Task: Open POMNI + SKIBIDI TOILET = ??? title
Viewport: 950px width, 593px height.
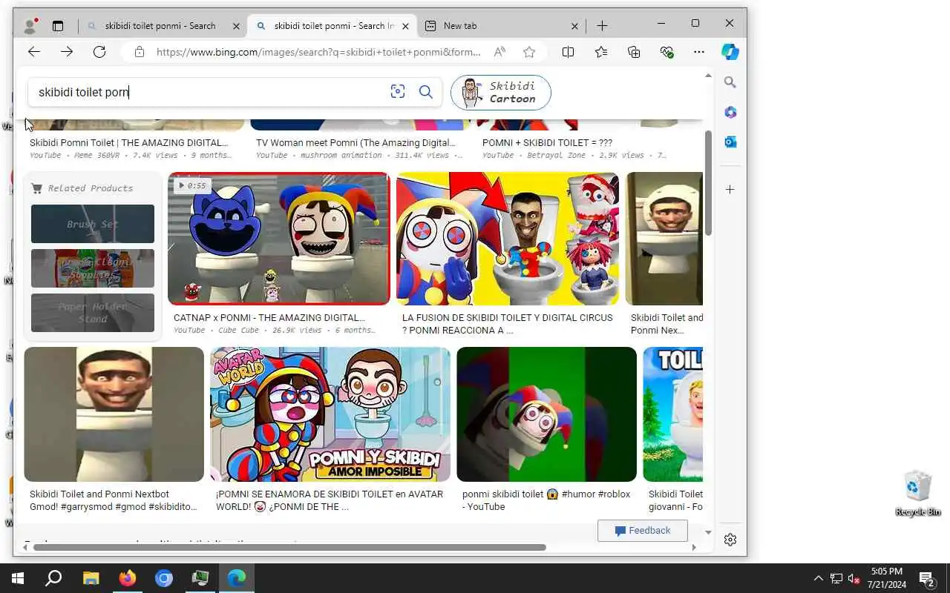Action: 547,143
